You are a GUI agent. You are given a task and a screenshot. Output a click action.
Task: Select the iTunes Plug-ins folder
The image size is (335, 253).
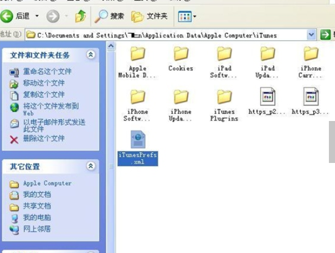(224, 106)
